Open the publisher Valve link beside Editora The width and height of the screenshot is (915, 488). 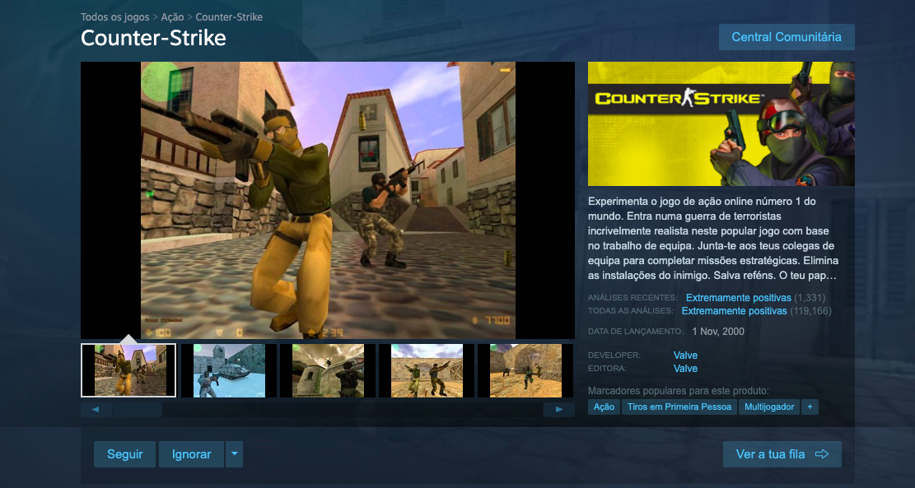[685, 369]
